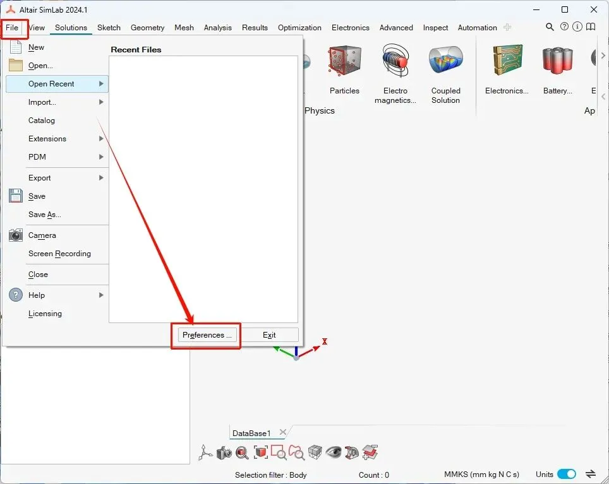Viewport: 609px width, 484px height.
Task: Click the MMKS (mm kg N C s) units text
Action: (481, 475)
